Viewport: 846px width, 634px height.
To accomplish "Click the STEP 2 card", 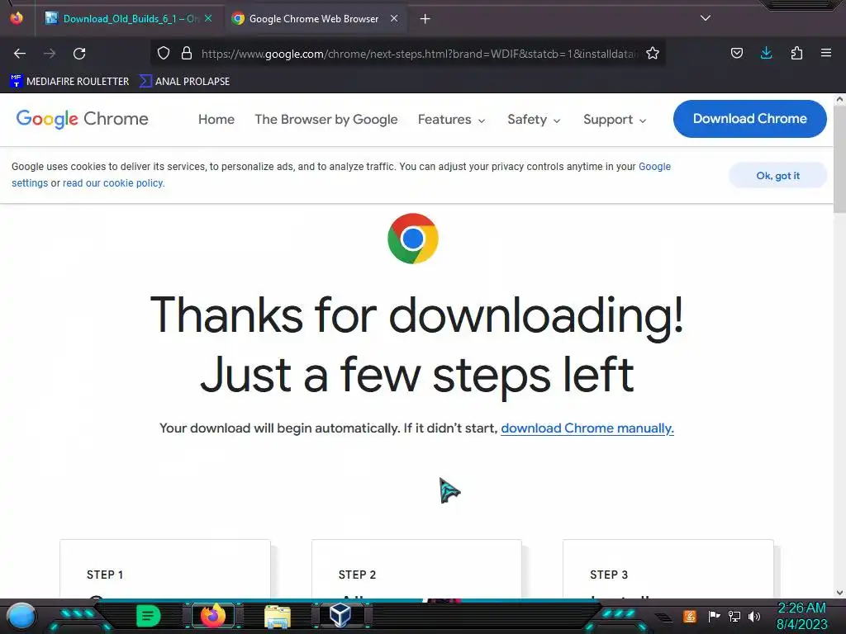I will (x=416, y=569).
